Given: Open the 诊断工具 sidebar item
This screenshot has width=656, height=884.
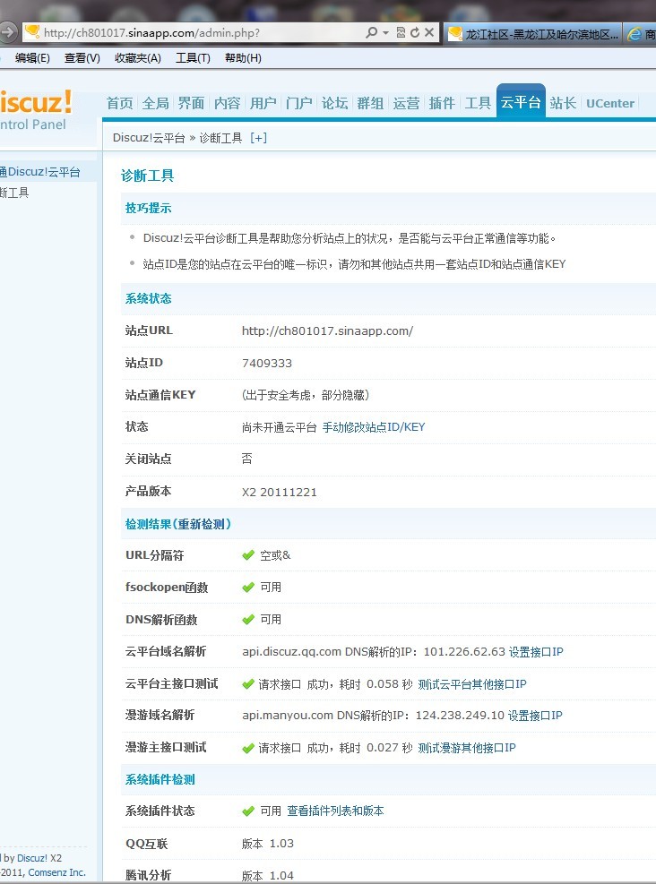Looking at the screenshot, I should (x=14, y=193).
